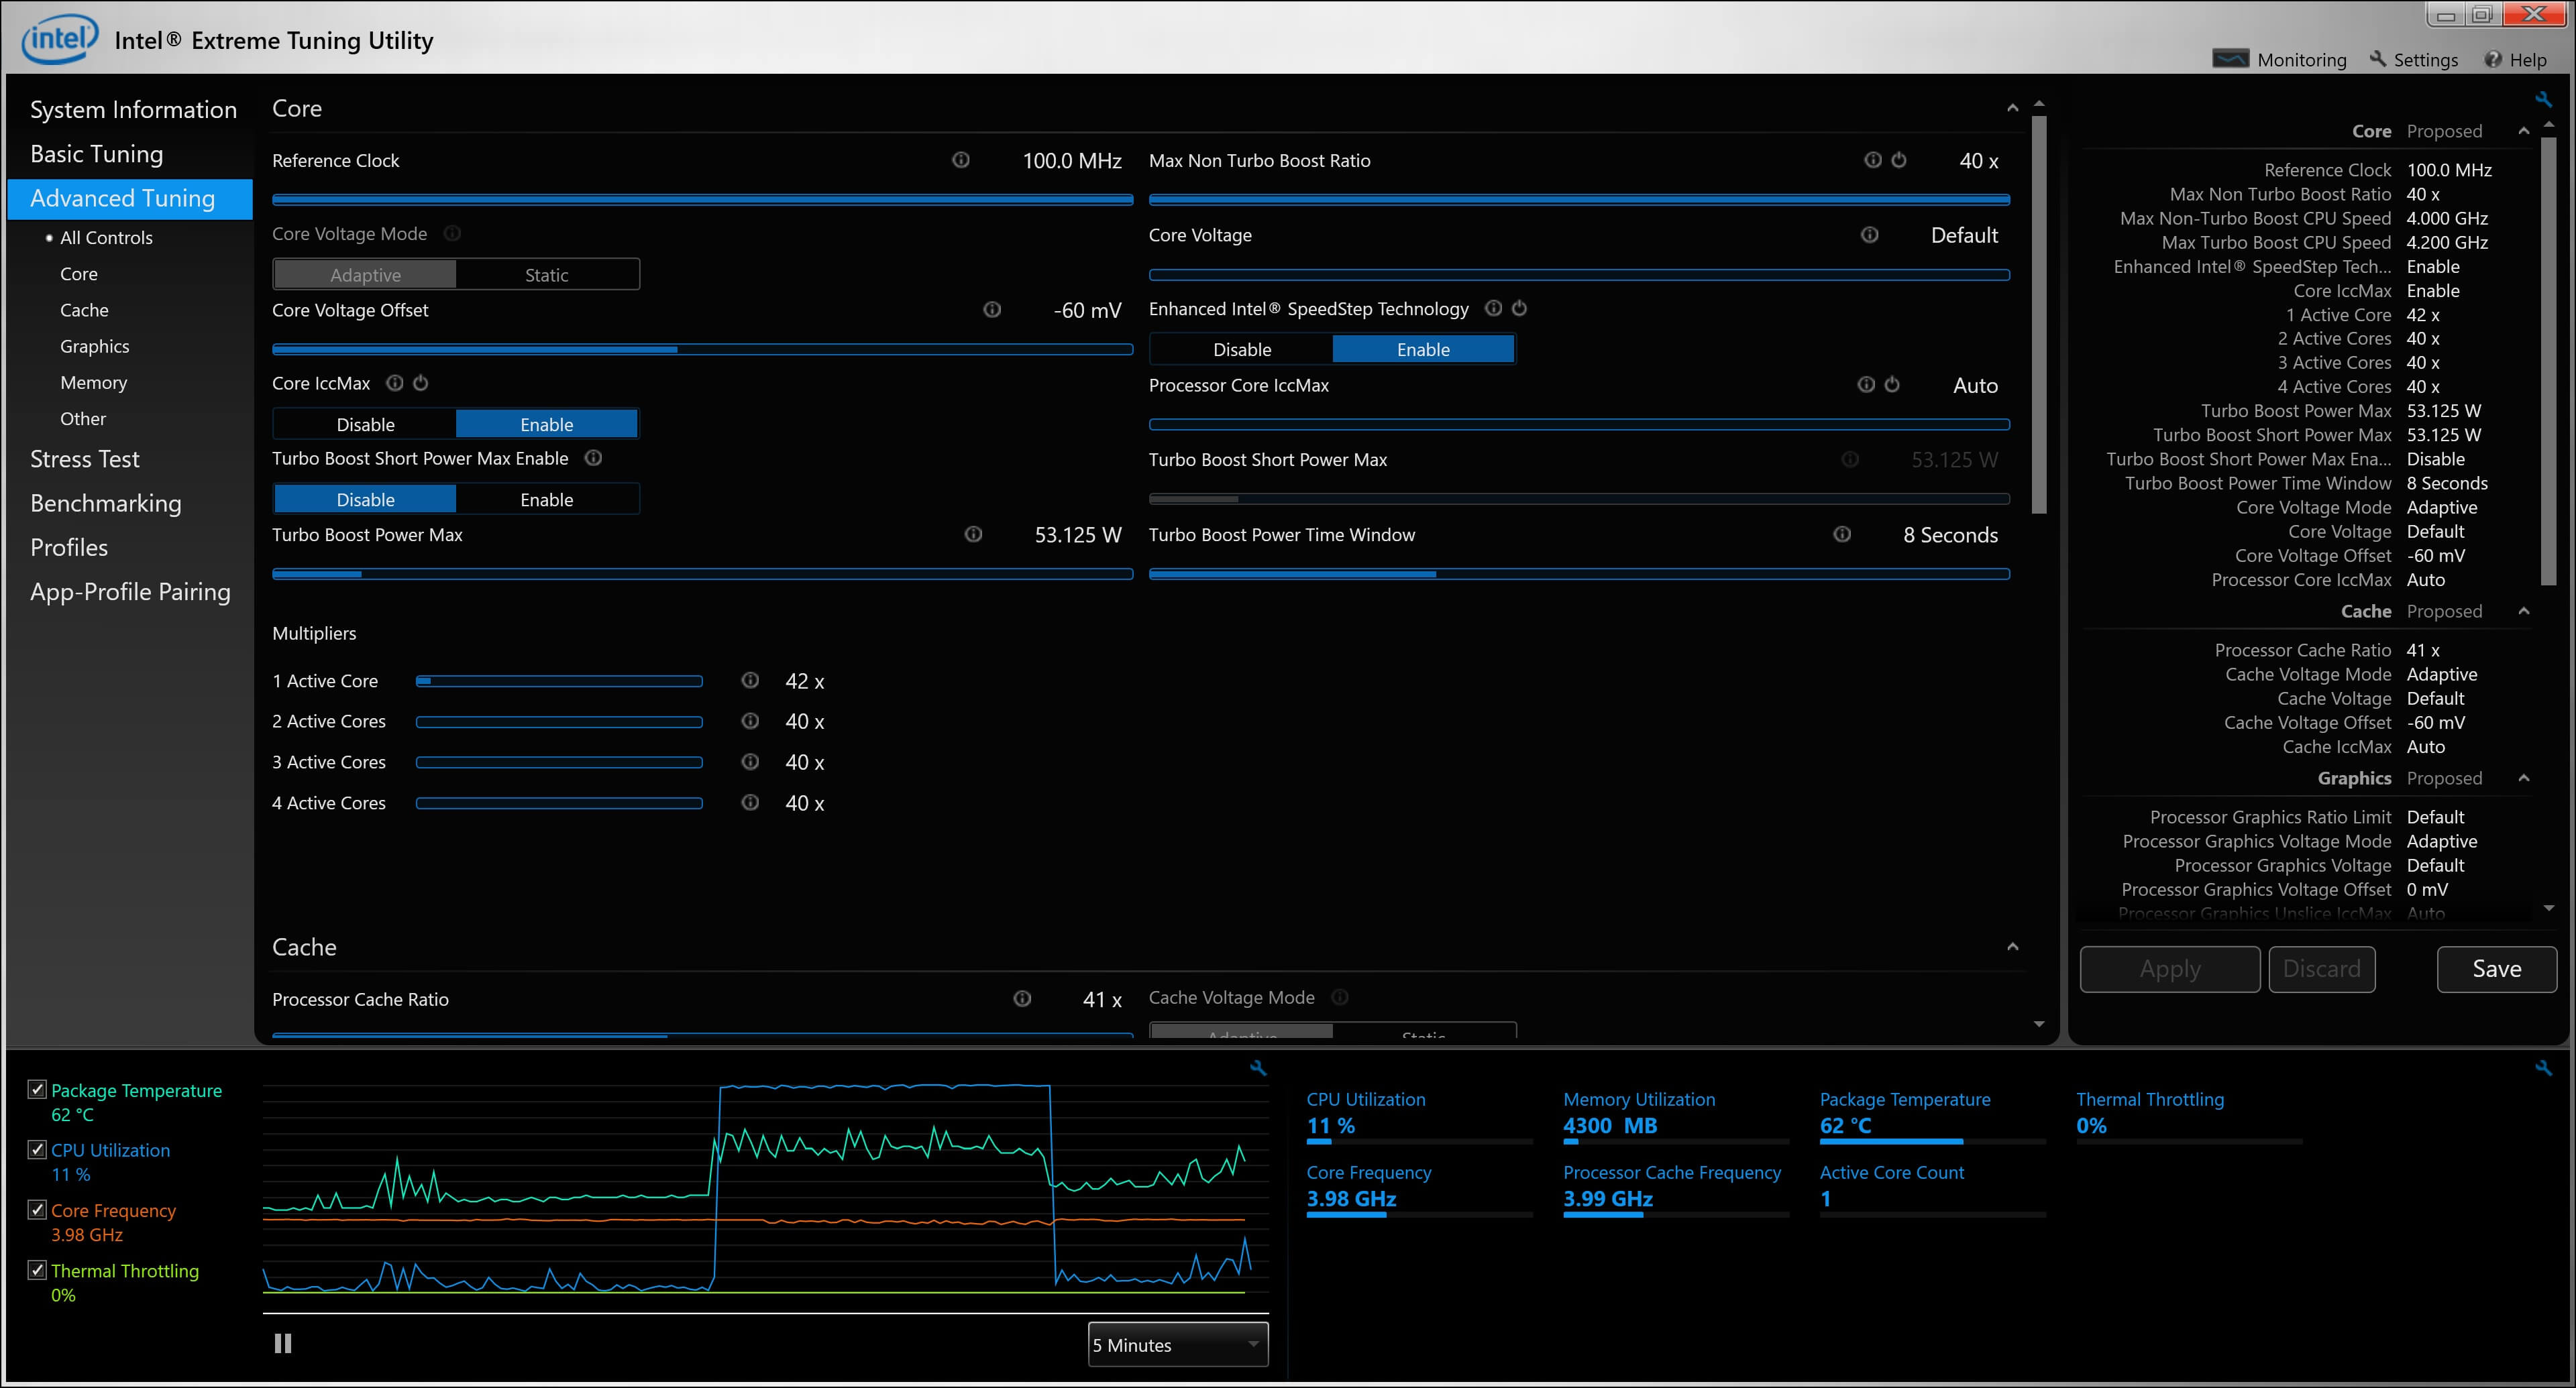
Task: Collapse the Core section in main panel
Action: click(x=2012, y=108)
